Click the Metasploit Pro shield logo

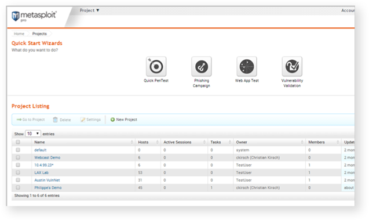16,16
